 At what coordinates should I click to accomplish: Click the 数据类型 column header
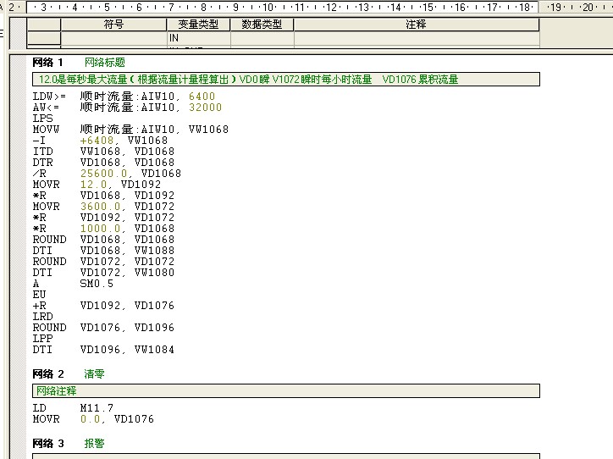click(262, 25)
